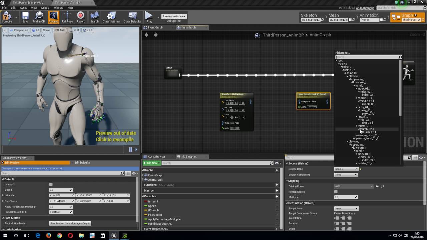Viewport: 427px width, 240px height.
Task: Open Chrome from the taskbar
Action: click(59, 235)
